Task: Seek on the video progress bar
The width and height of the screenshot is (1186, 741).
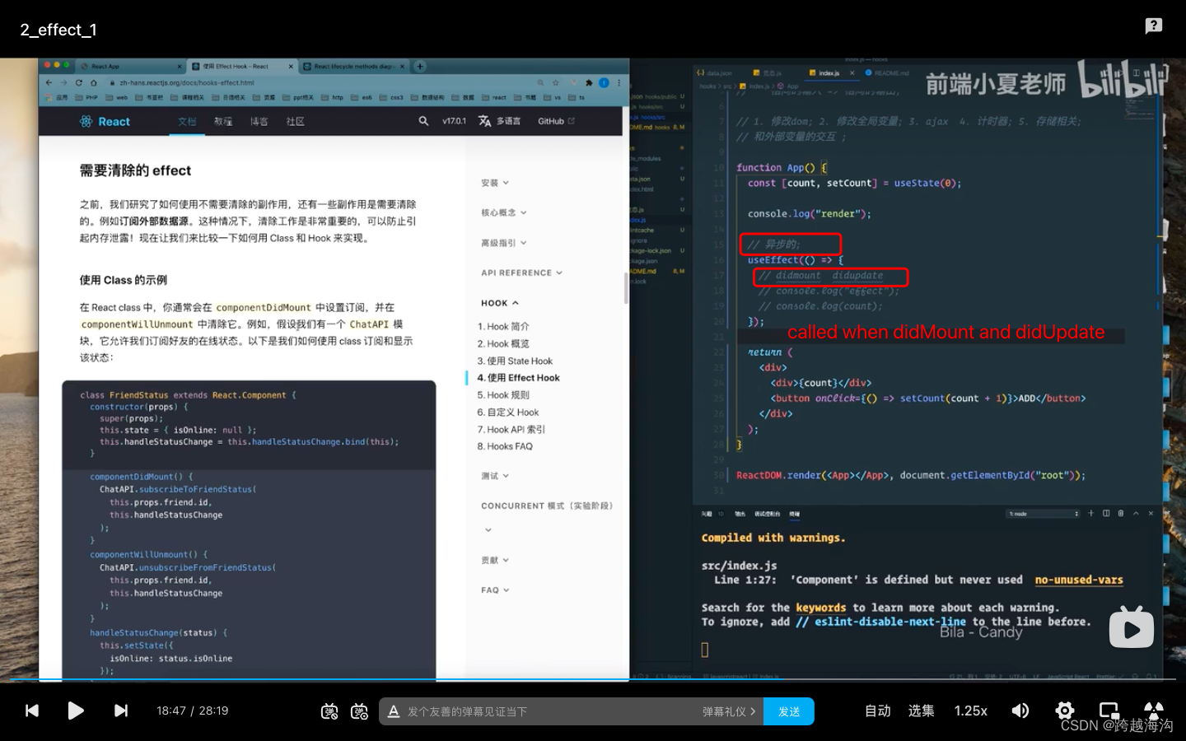Action: click(593, 680)
